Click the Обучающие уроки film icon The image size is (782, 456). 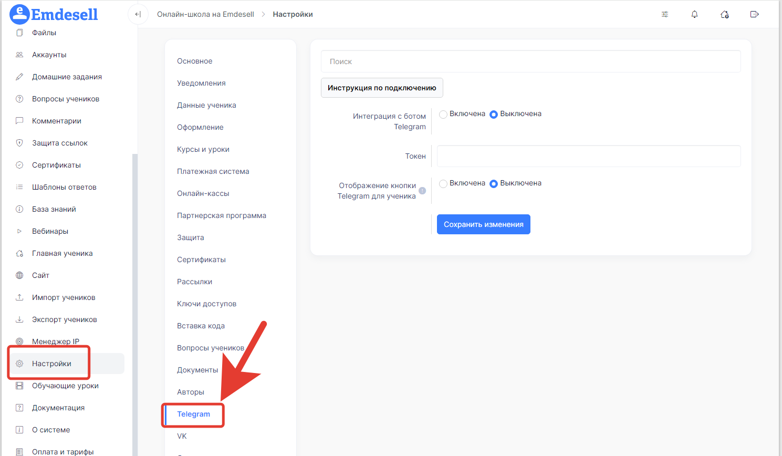tap(19, 386)
